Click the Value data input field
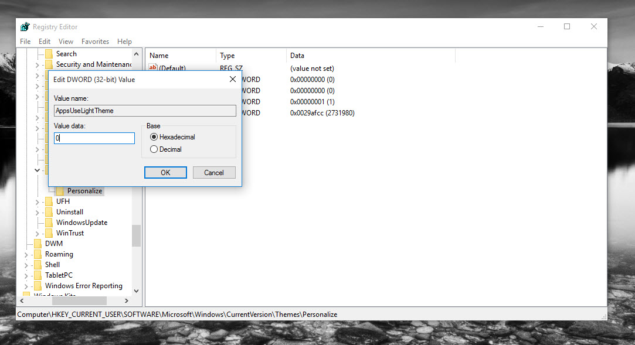 tap(94, 138)
